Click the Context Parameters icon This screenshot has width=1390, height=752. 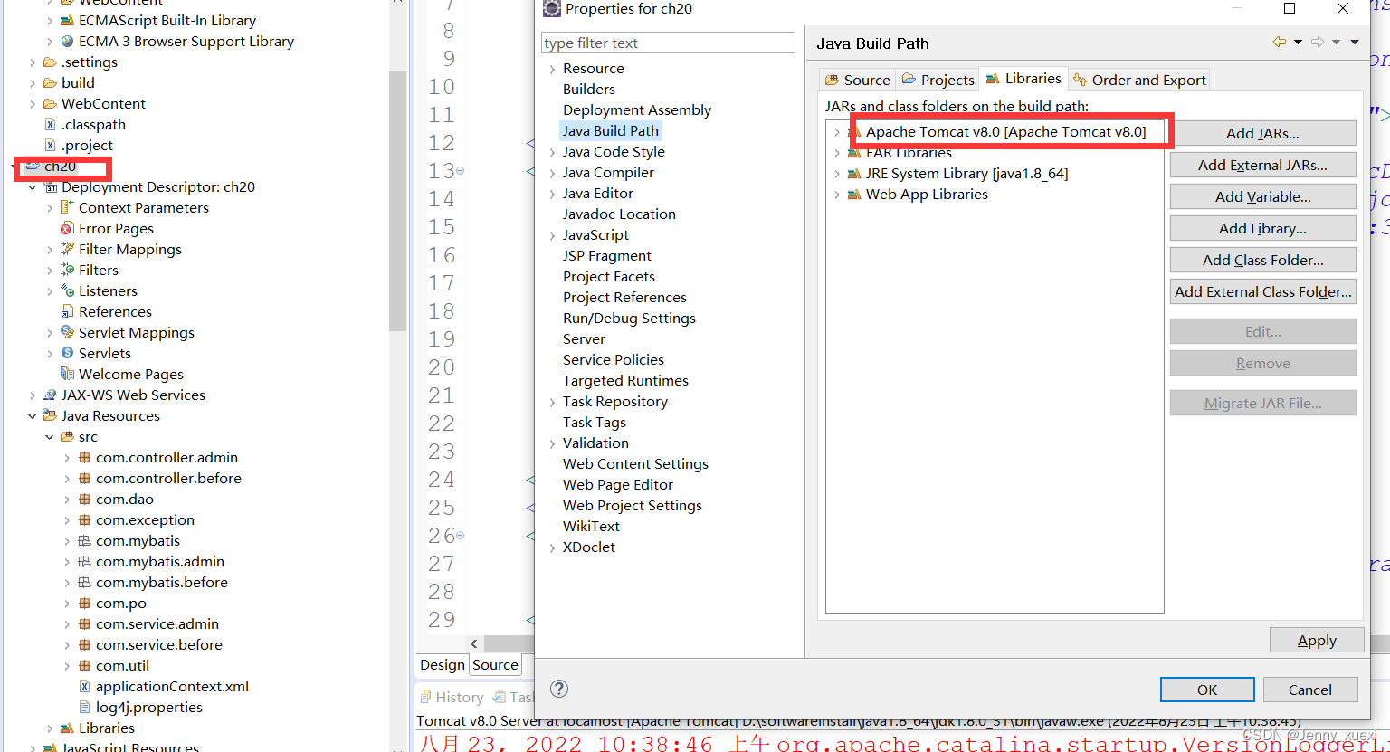pyautogui.click(x=67, y=208)
